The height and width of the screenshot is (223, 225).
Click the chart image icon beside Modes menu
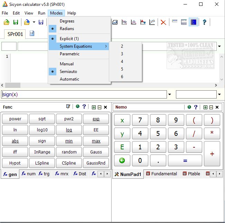click(x=115, y=22)
